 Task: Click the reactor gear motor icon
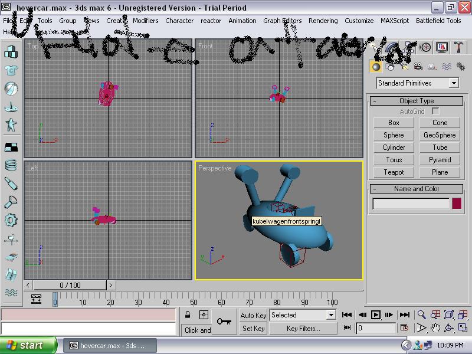[11, 220]
